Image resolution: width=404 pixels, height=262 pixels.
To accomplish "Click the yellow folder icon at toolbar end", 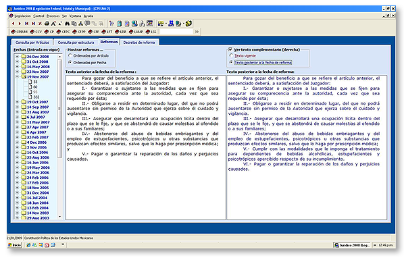I will pyautogui.click(x=188, y=24).
